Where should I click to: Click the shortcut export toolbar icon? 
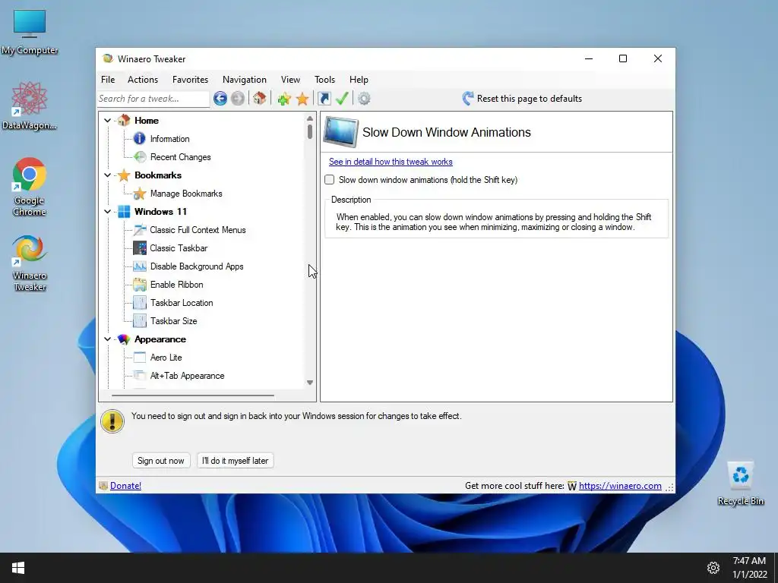coord(324,99)
